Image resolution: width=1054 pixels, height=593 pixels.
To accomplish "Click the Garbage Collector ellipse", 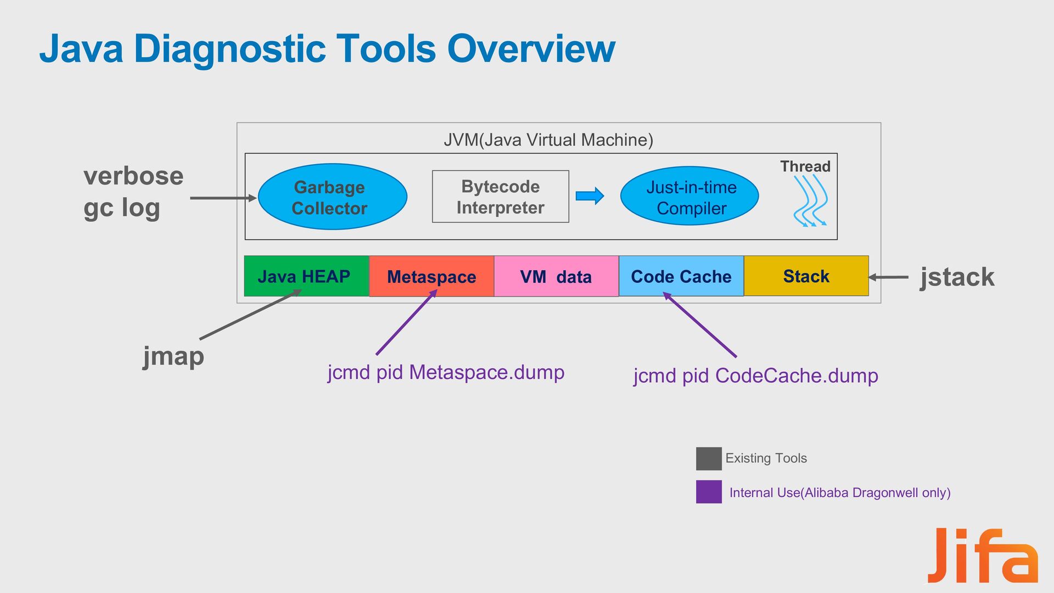I will click(x=332, y=197).
